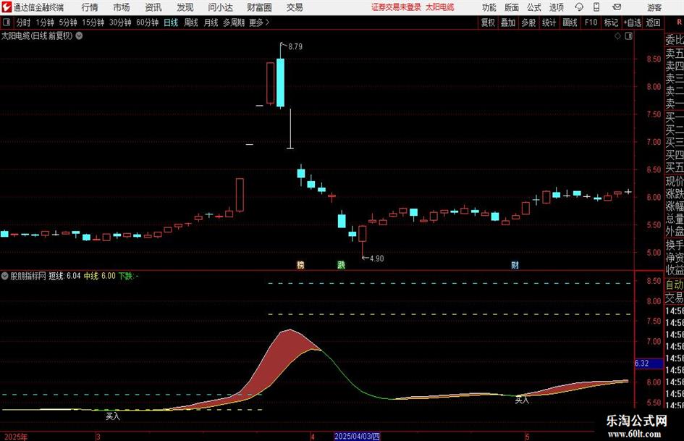Screen dimensions: 684x441
Task: Open the 行情 menu
Action: tap(90, 7)
